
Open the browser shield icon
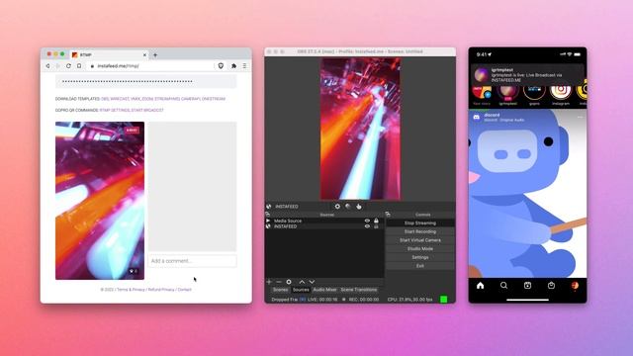coord(221,66)
